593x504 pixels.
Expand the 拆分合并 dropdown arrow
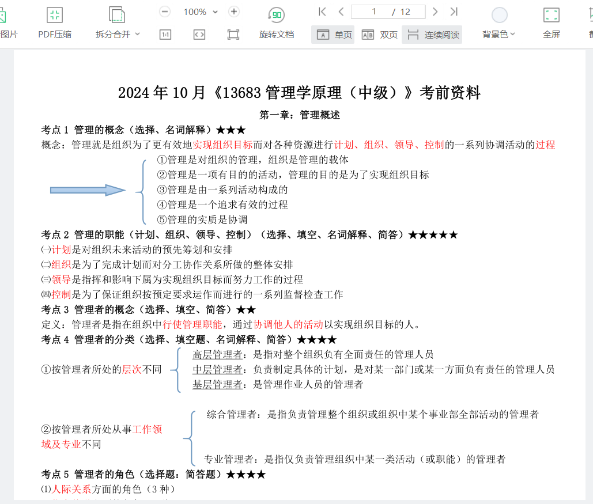point(137,34)
